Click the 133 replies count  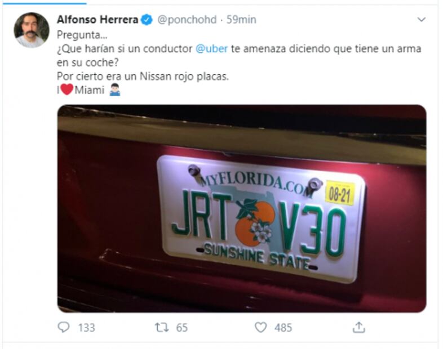click(x=86, y=328)
